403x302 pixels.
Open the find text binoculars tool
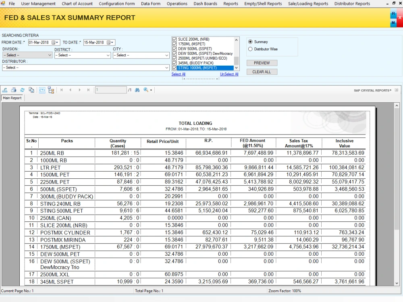[x=137, y=90]
